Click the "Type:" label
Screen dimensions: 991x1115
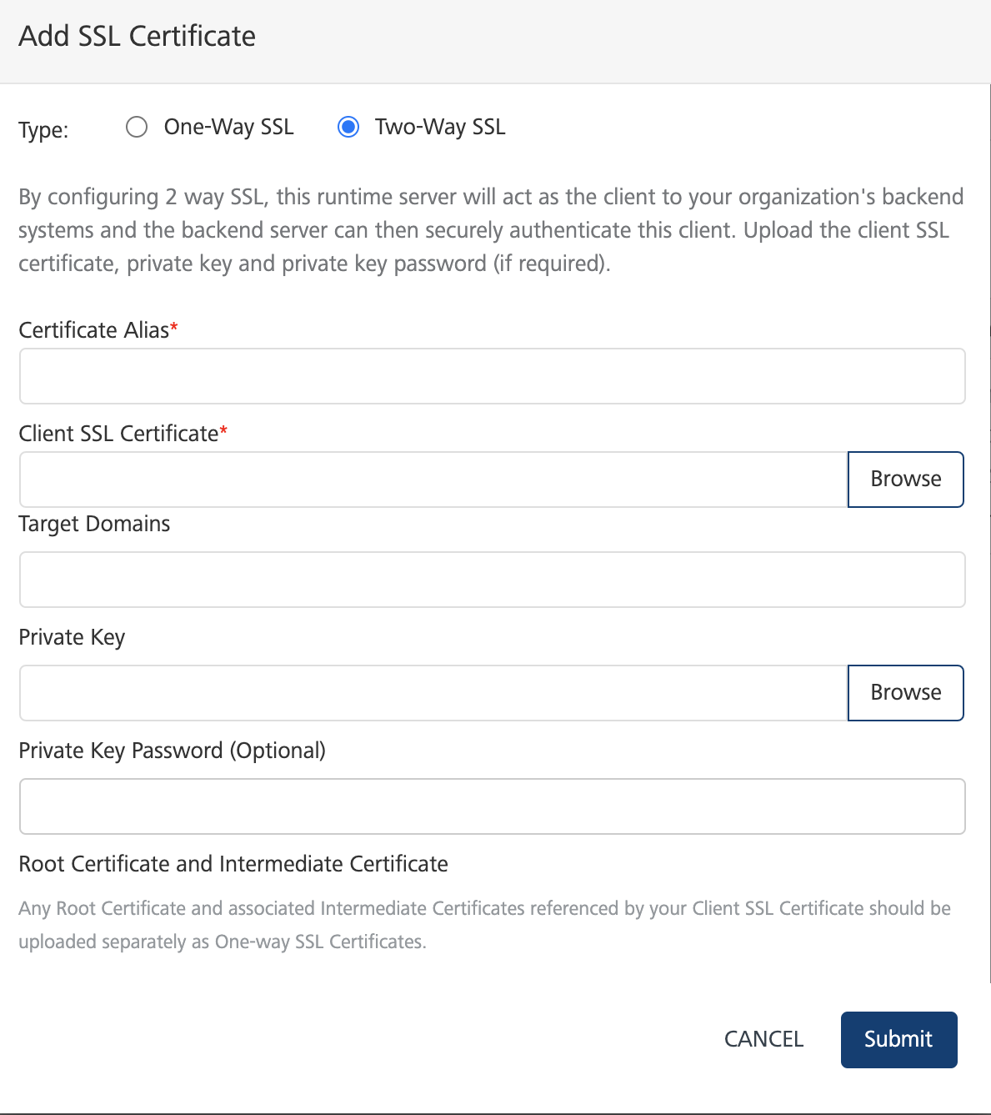coord(43,130)
